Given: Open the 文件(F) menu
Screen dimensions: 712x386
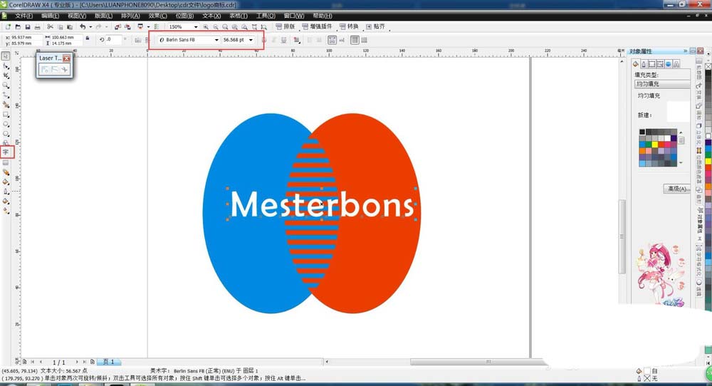Looking at the screenshot, I should tap(23, 16).
